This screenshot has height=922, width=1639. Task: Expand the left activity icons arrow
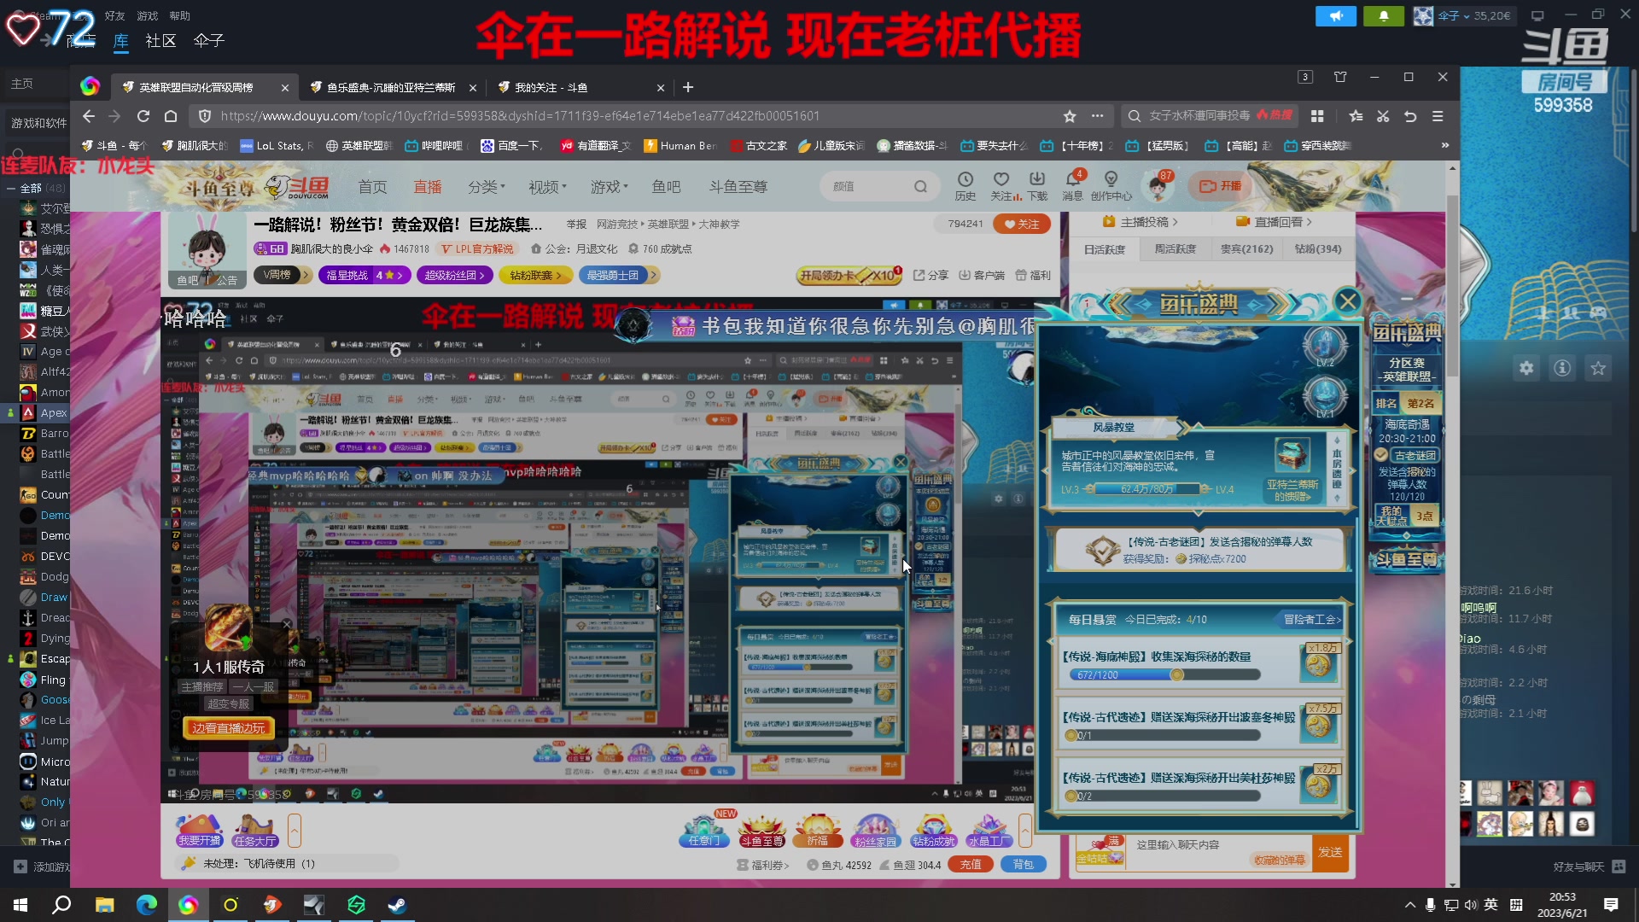pyautogui.click(x=295, y=830)
